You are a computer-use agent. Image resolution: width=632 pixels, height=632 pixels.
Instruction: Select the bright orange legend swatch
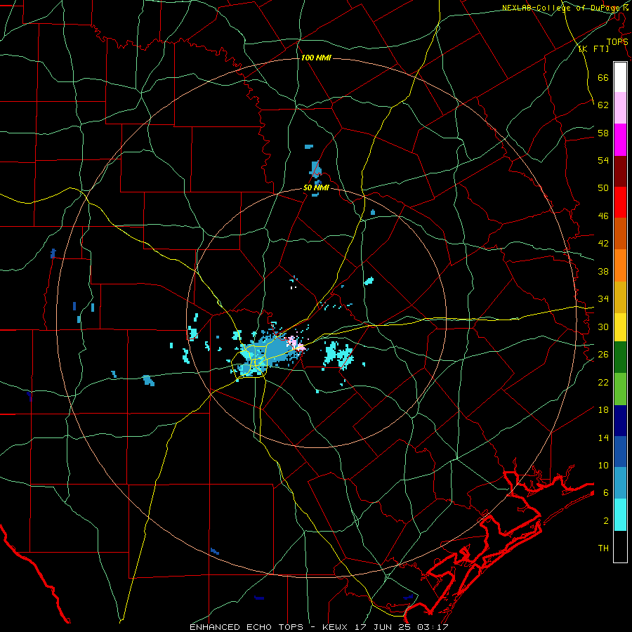pos(620,265)
